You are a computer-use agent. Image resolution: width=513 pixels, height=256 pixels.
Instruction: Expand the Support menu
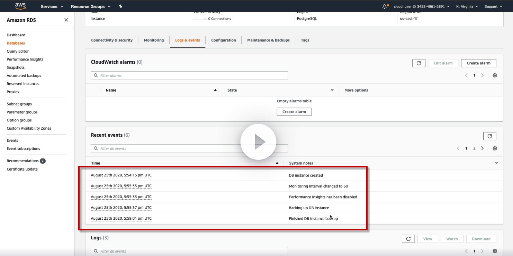(x=493, y=7)
